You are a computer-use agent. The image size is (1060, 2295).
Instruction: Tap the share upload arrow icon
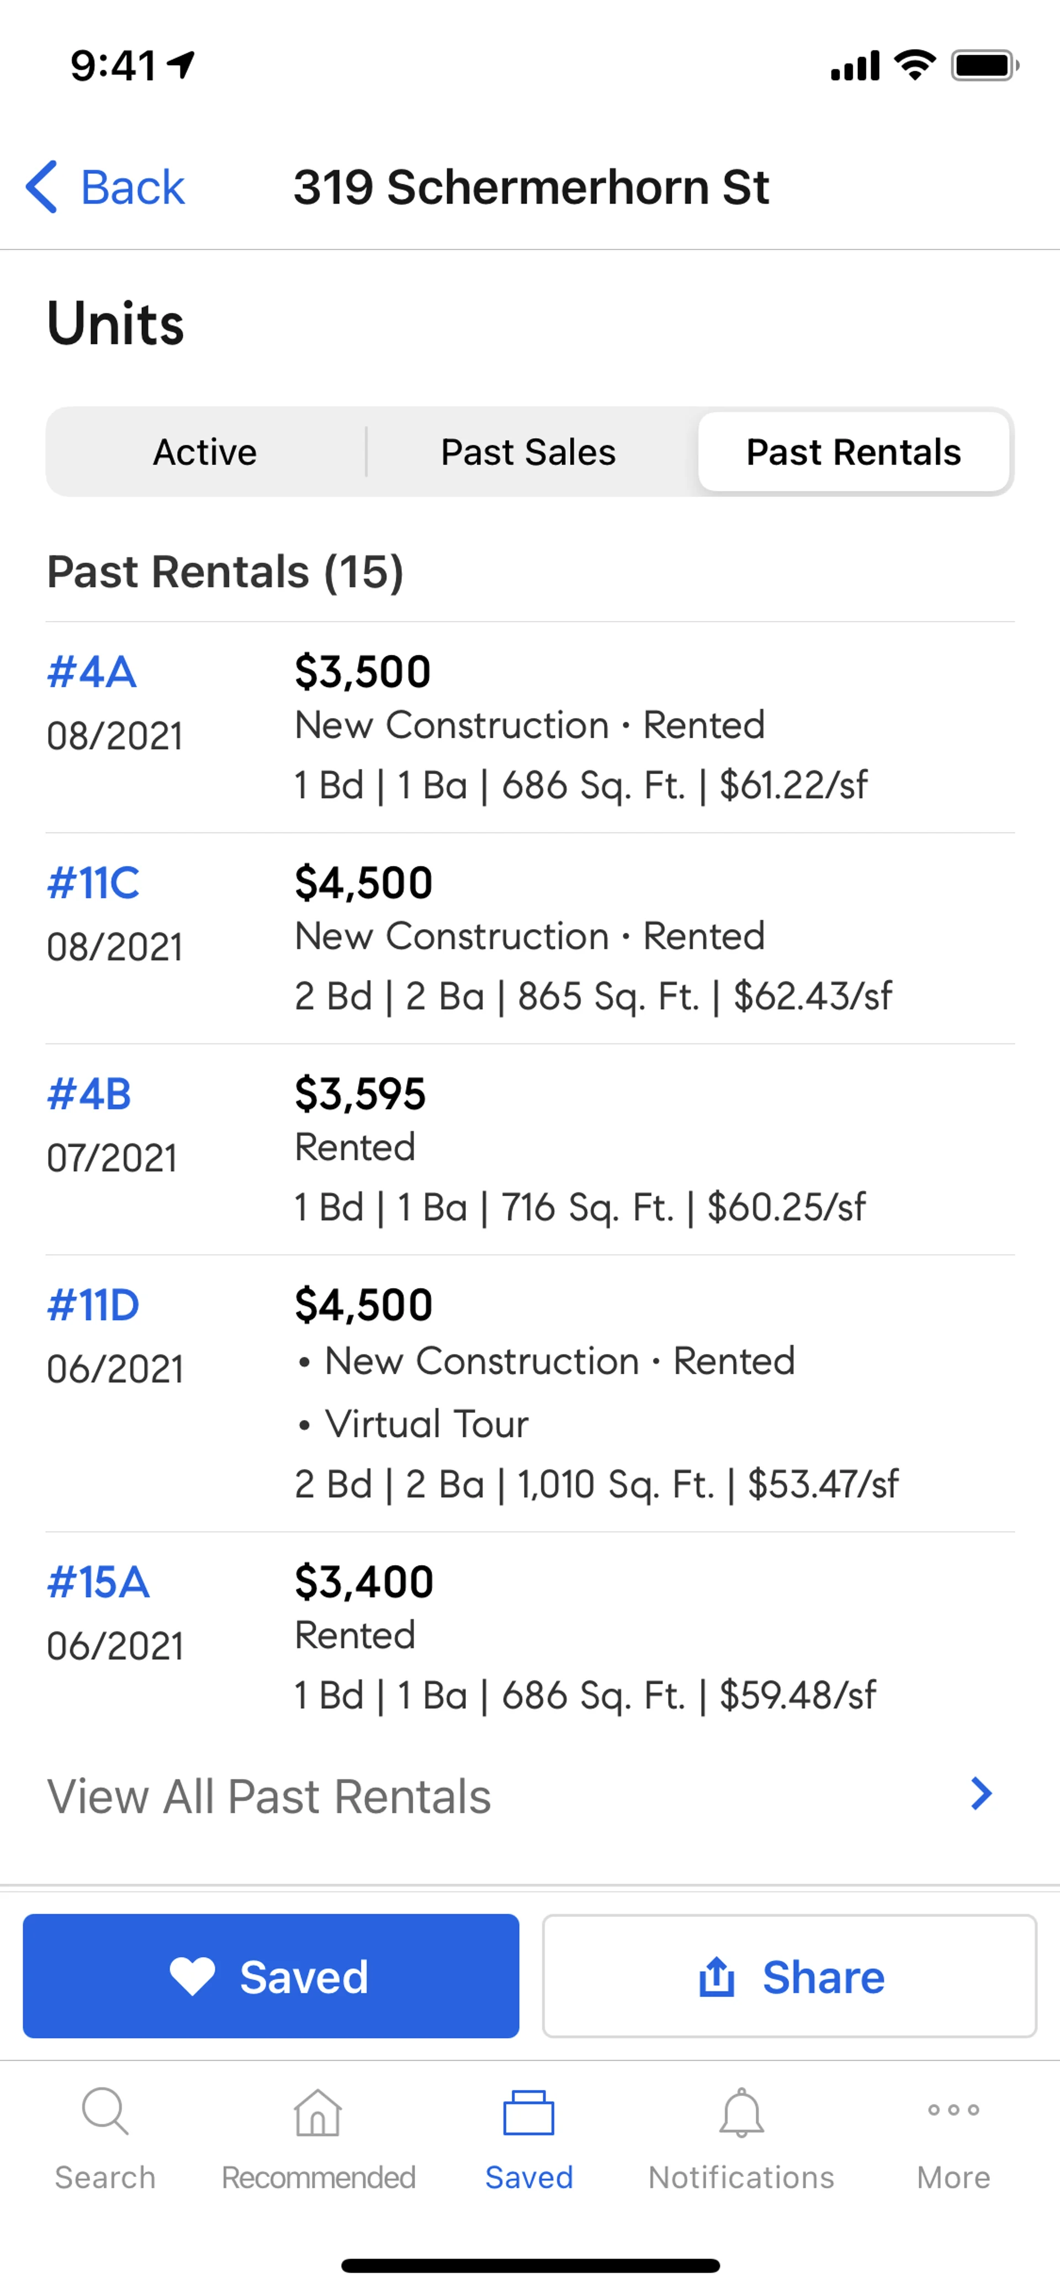[717, 1976]
